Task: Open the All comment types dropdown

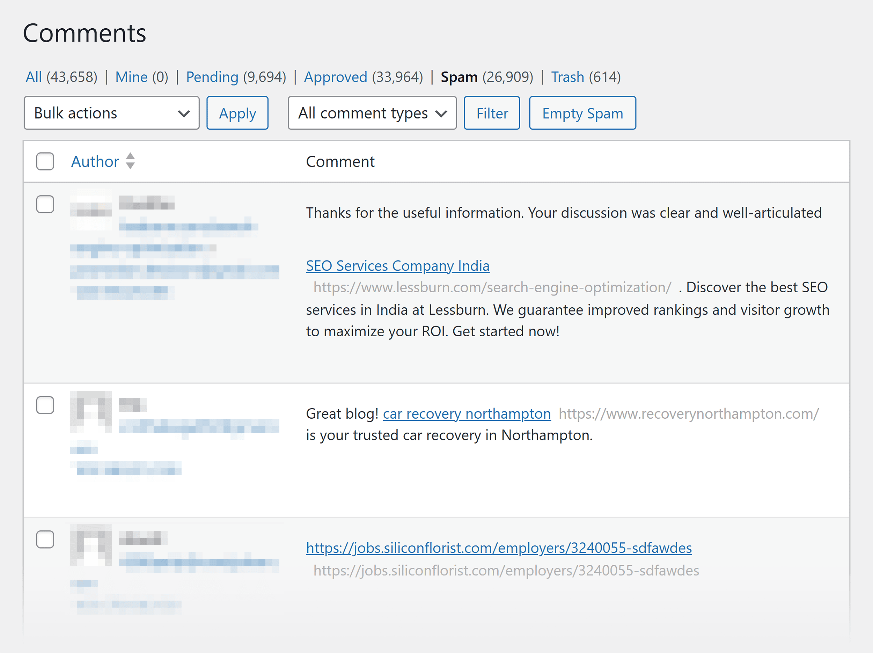Action: tap(372, 113)
